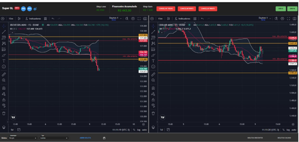Take snapshot with camera icon on DOLAR chart
The height and width of the screenshot is (142, 299).
click(x=295, y=18)
